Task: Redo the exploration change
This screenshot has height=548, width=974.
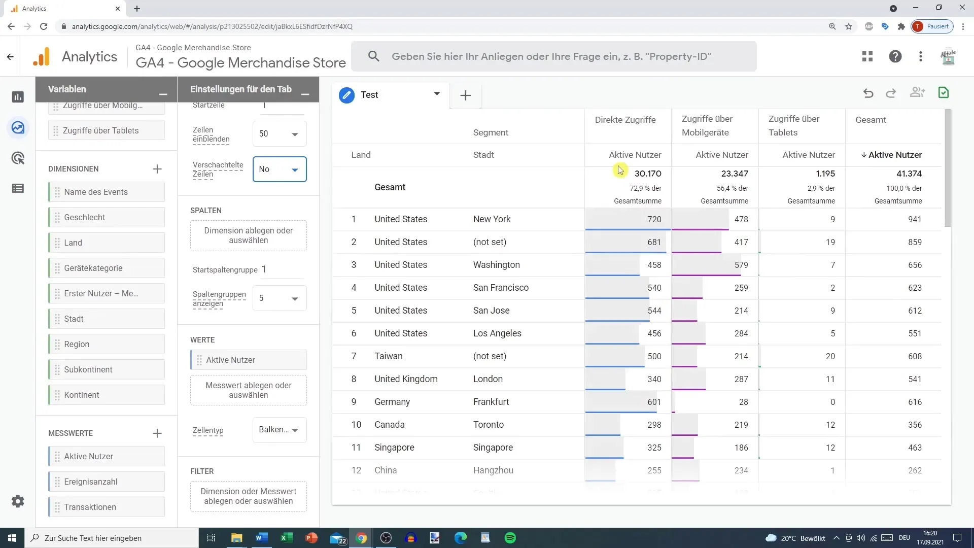Action: [891, 93]
